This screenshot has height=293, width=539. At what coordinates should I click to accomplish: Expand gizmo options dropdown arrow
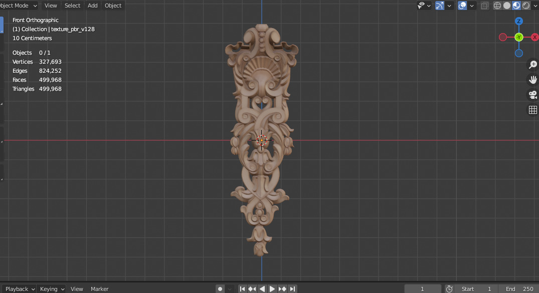pyautogui.click(x=449, y=6)
